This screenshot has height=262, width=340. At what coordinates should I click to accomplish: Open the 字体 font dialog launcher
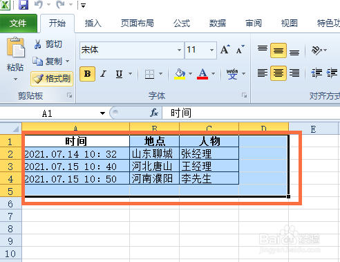pos(245,95)
